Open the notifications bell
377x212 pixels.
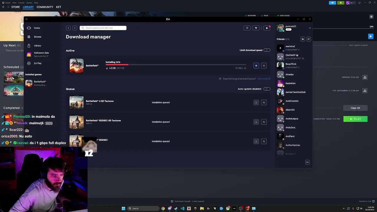point(267,28)
